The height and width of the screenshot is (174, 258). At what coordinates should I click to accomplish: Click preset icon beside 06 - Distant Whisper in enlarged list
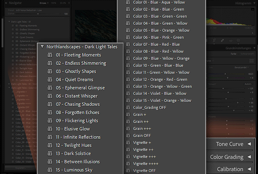pyautogui.click(x=50, y=96)
